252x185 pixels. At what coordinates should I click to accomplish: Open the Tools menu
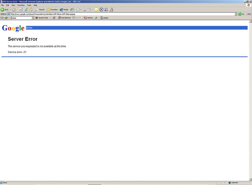point(29,5)
